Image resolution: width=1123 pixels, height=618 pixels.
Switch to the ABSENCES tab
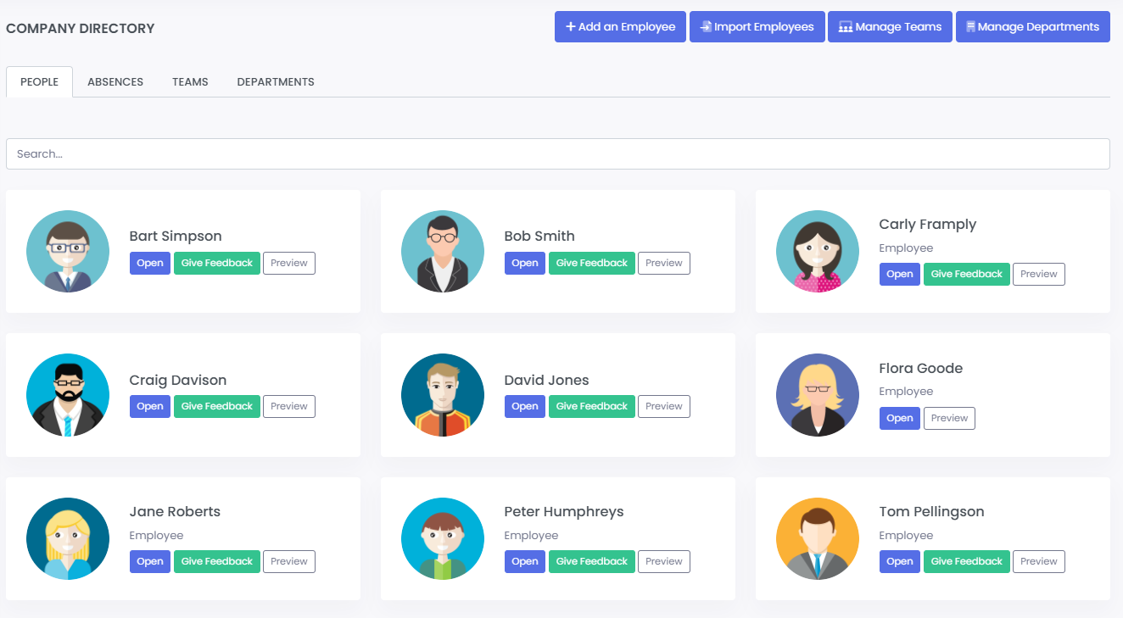pos(115,81)
